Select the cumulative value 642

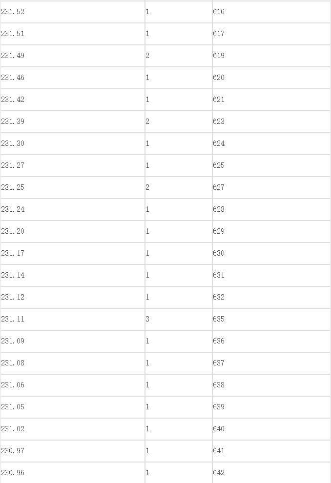[x=271, y=473]
